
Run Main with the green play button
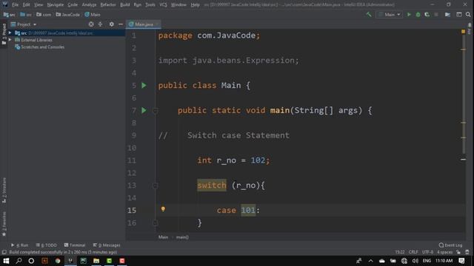(x=409, y=15)
